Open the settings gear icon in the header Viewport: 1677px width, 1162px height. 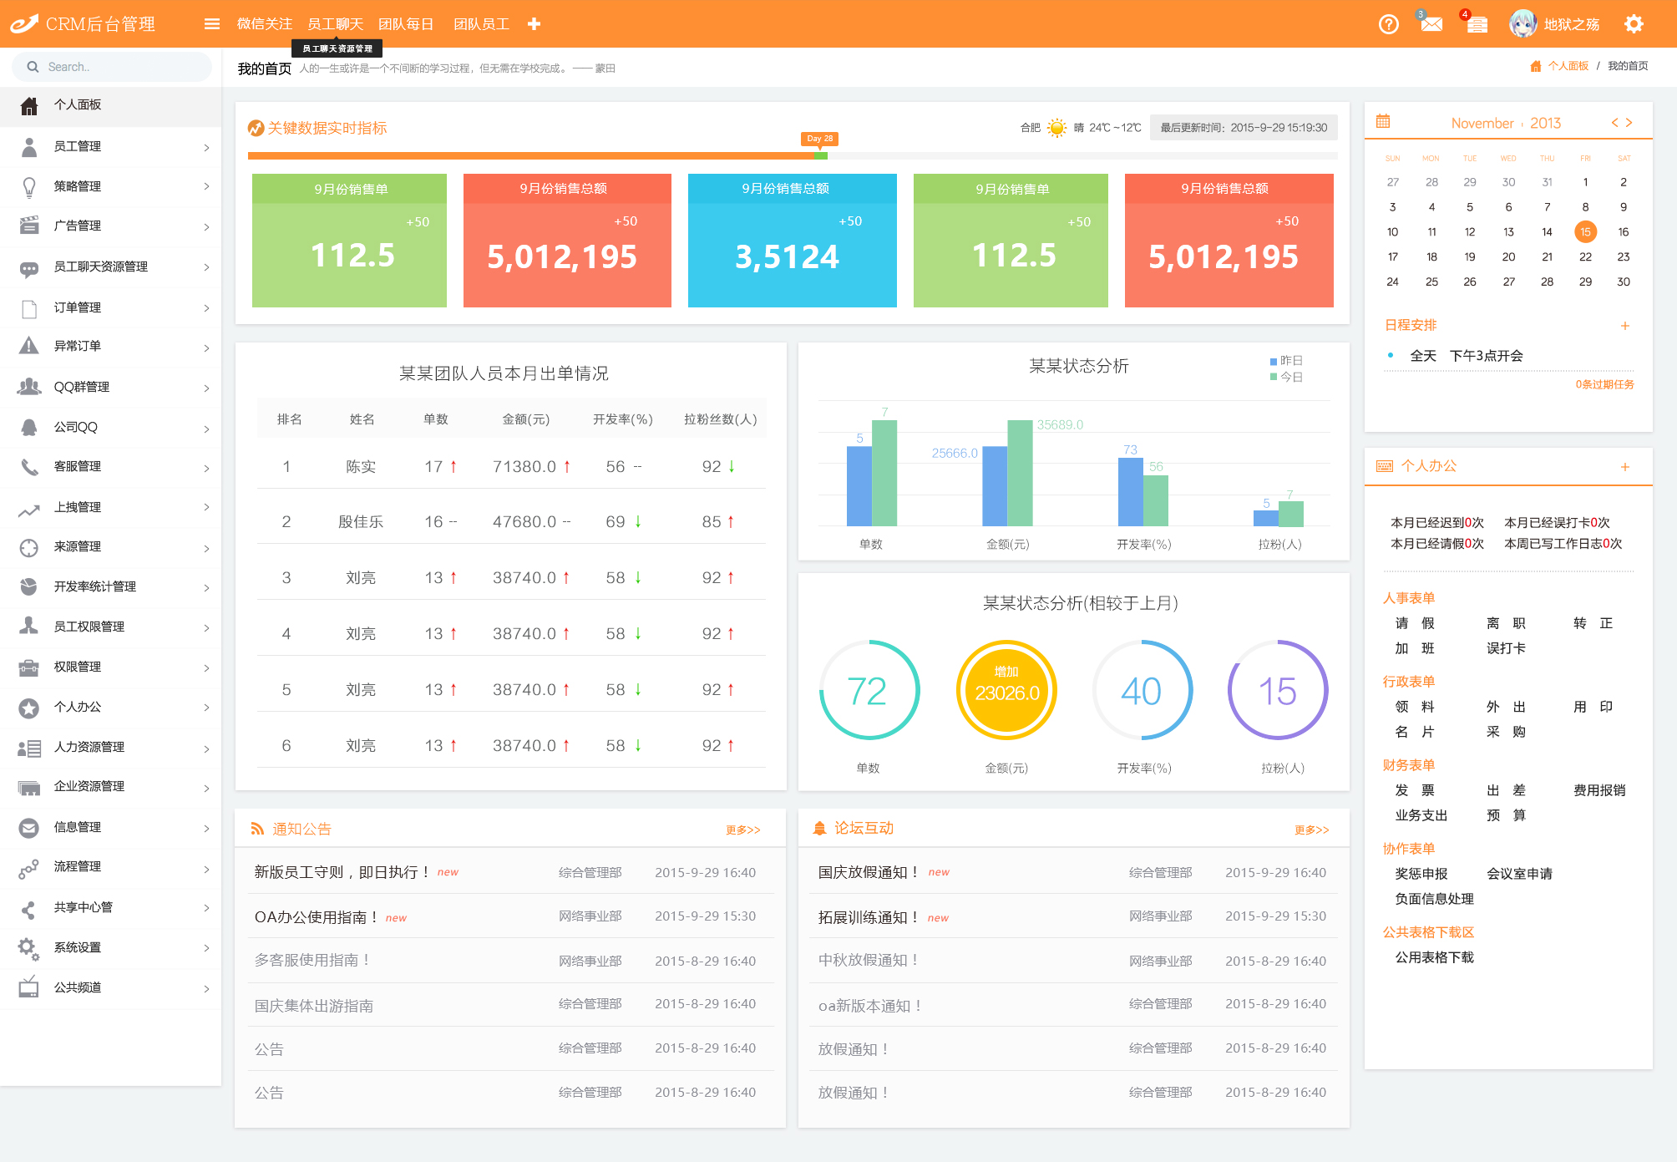(x=1634, y=24)
